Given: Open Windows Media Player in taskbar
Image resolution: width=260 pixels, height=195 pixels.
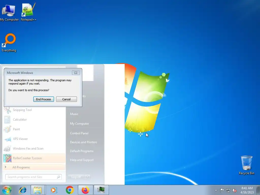Looking at the screenshot, I should pyautogui.click(x=53, y=190).
